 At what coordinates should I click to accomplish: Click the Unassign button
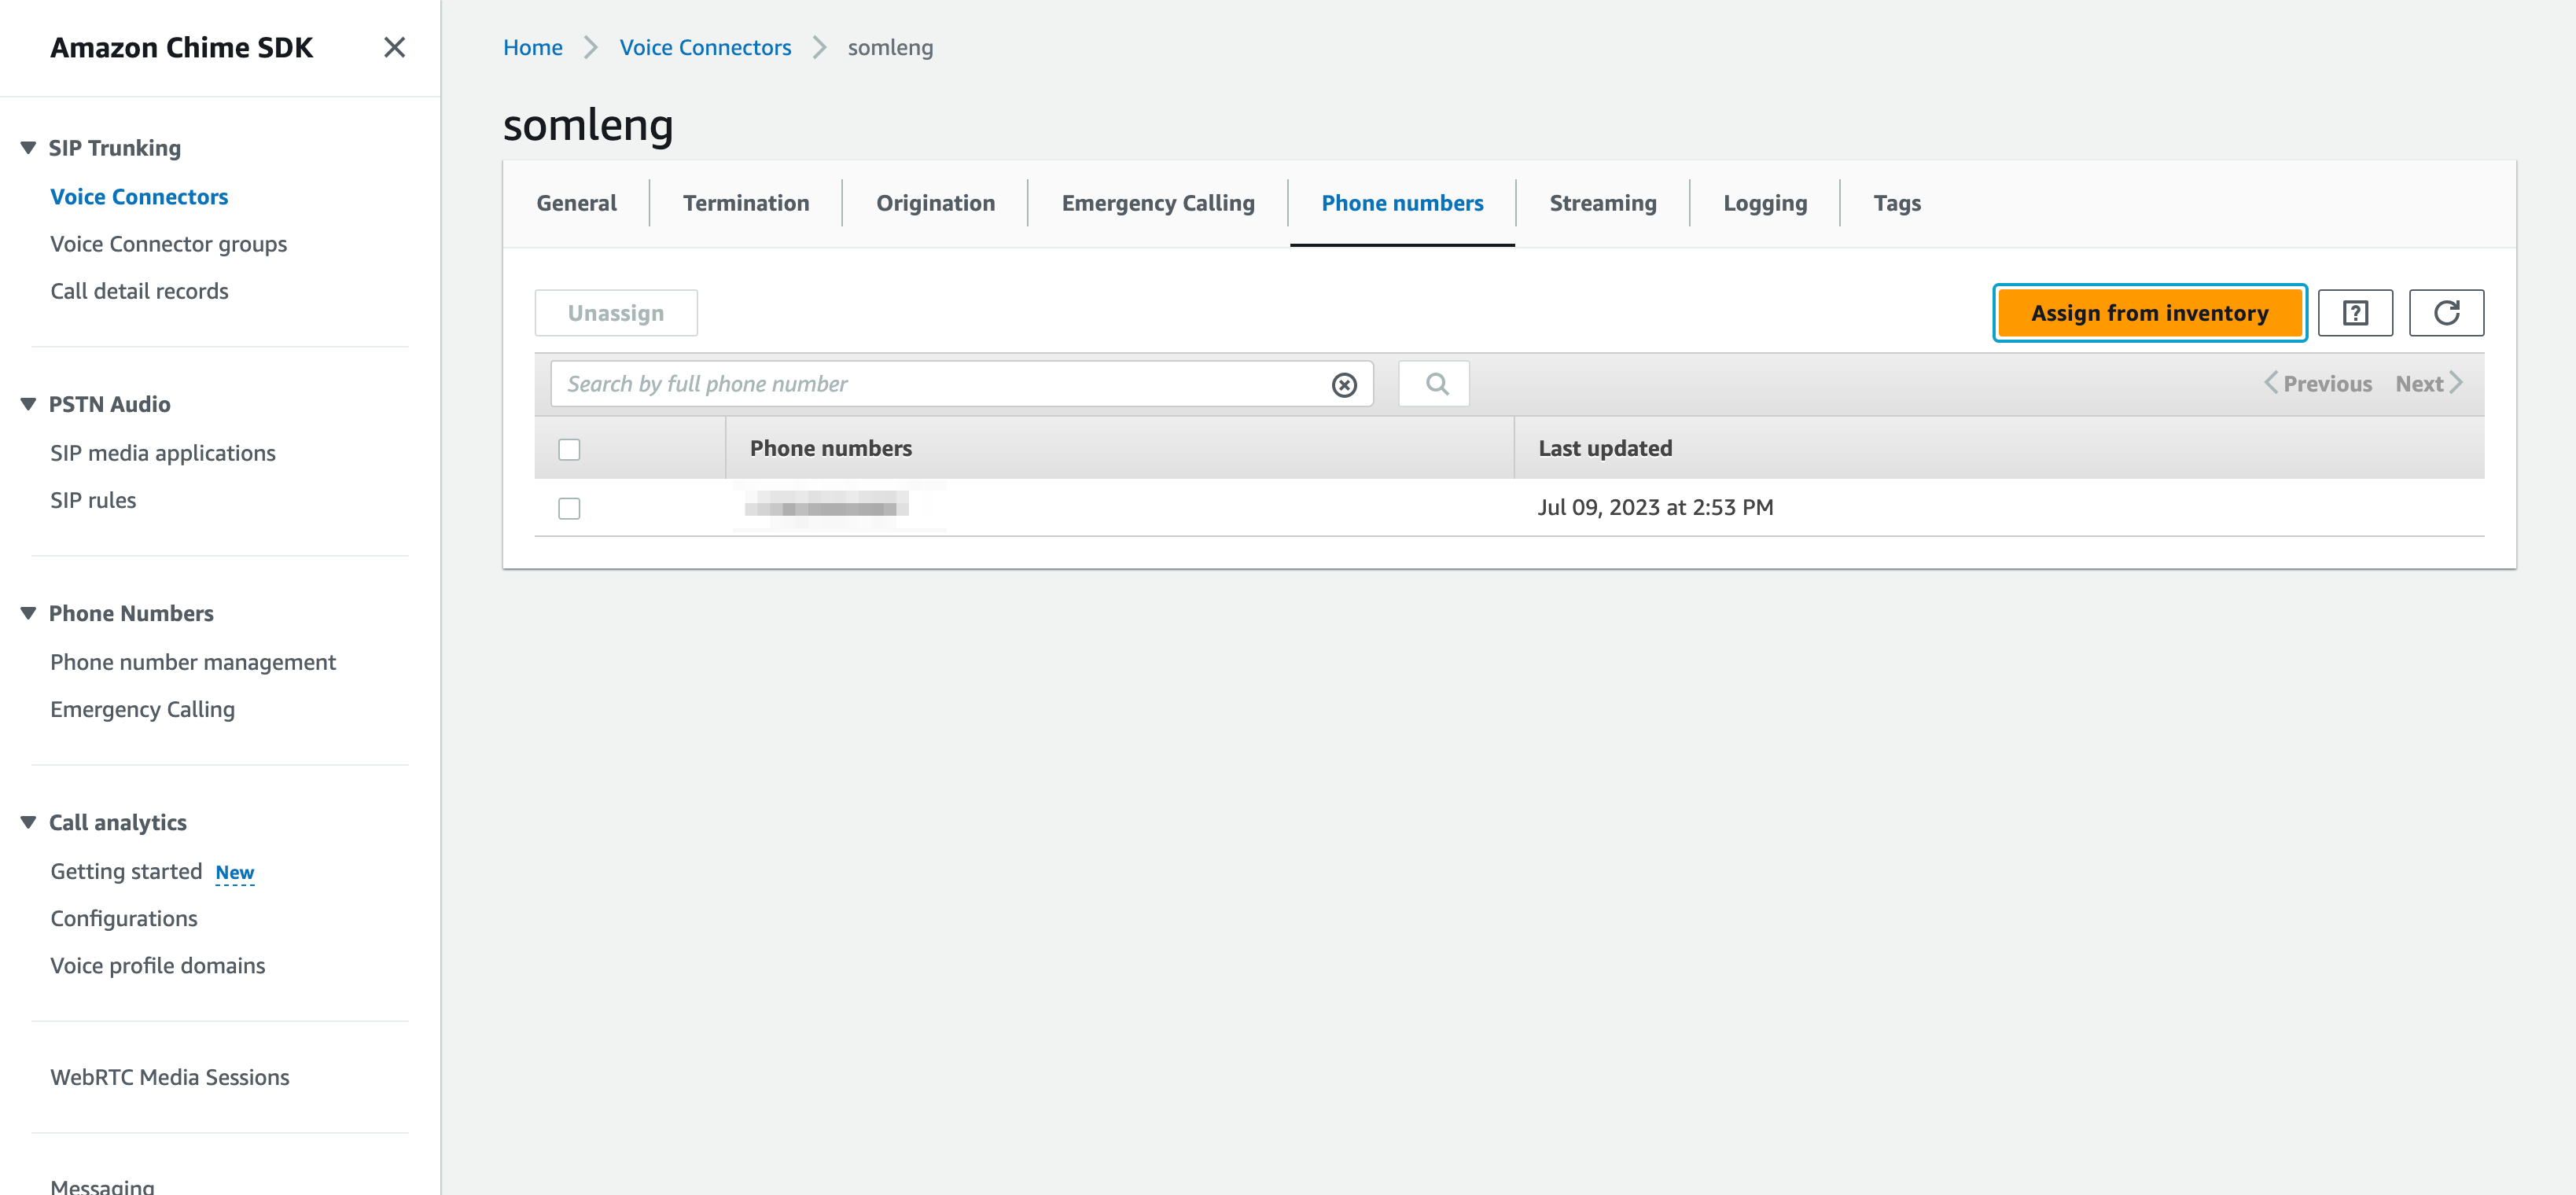(x=615, y=313)
